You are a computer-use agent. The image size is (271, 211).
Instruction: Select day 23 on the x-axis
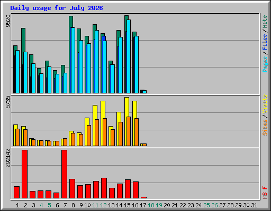[191, 205]
